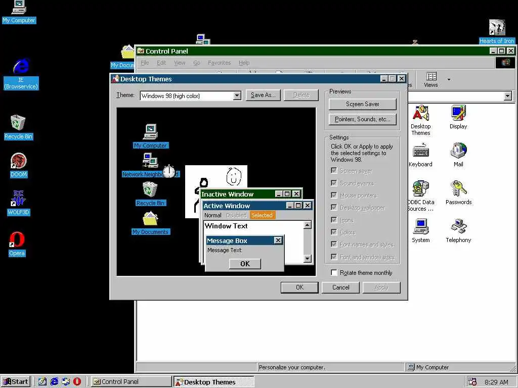The height and width of the screenshot is (388, 518).
Task: Click the Views toolbar icon
Action: click(431, 79)
